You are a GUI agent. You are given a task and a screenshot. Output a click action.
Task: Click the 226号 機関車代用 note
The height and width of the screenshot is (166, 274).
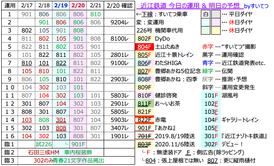(160, 30)
